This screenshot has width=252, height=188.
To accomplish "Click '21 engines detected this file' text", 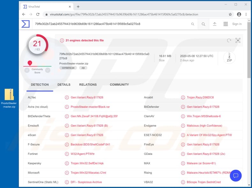I will click(x=85, y=40).
